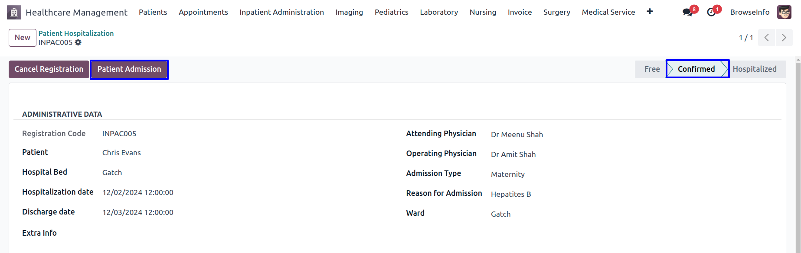Open the Surgery menu

coord(557,12)
